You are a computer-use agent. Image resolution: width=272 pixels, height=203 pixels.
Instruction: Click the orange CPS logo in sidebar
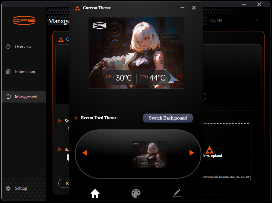click(24, 20)
